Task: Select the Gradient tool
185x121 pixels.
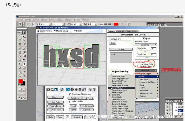Action: pyautogui.click(x=24, y=56)
